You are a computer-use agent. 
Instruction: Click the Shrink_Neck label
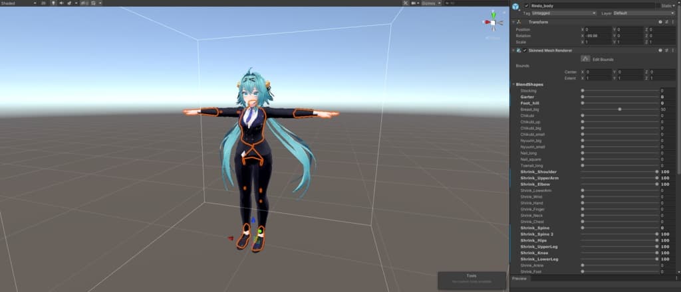coord(530,215)
